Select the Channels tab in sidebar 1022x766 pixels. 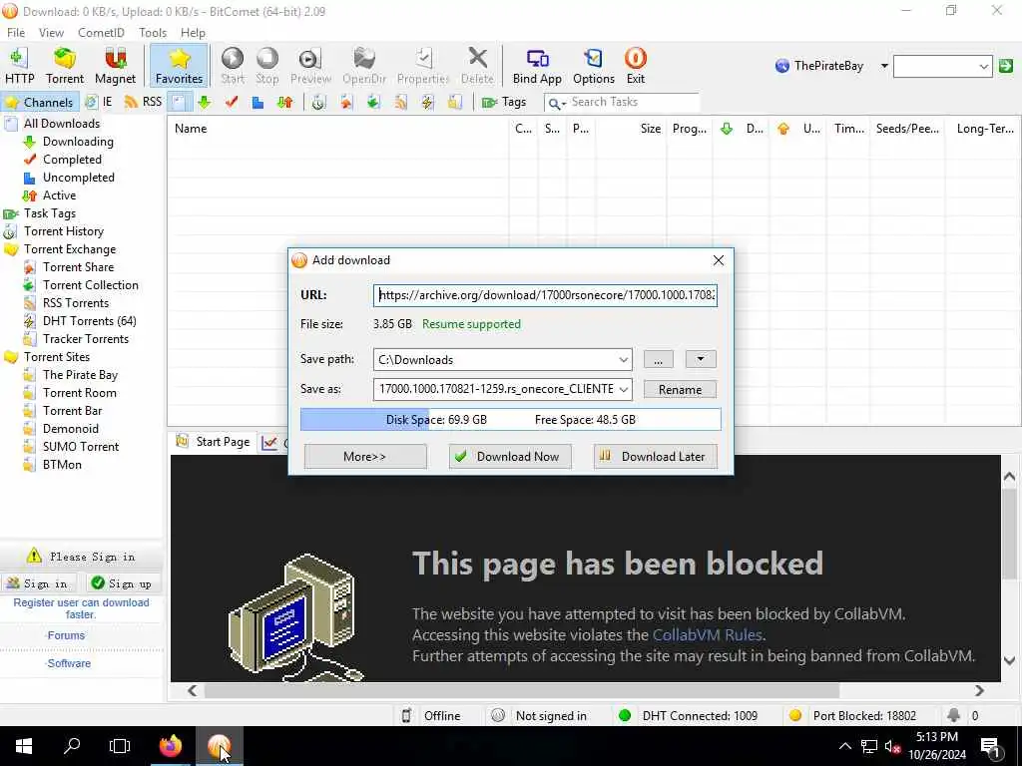(39, 103)
